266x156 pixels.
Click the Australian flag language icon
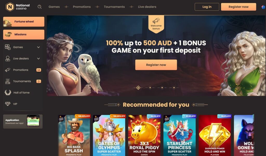click(x=263, y=7)
